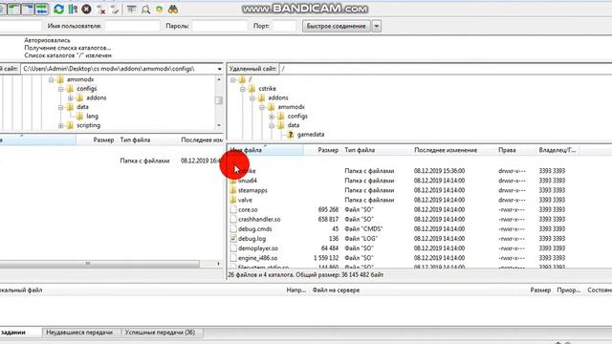Select the remote gamedata folder
The height and width of the screenshot is (344, 612).
coord(310,135)
